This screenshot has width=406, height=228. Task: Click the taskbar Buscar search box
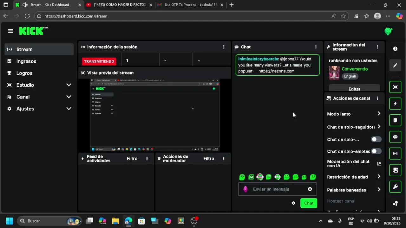click(49, 221)
